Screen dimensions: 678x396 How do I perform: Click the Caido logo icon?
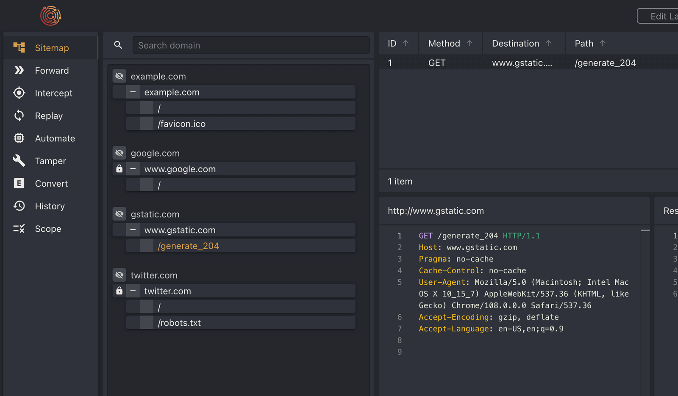pyautogui.click(x=51, y=16)
